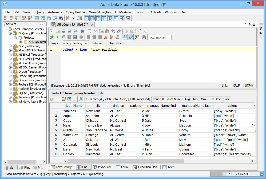Switch to the Pivot Grid tab
The height and width of the screenshot is (179, 266).
[x=102, y=167]
